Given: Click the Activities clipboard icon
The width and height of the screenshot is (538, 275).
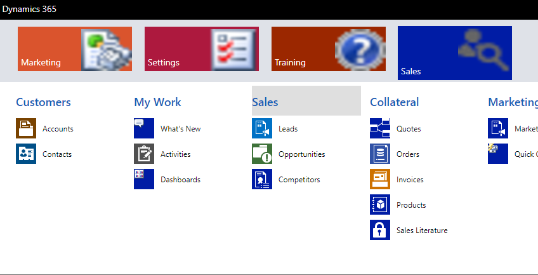Looking at the screenshot, I should (144, 154).
